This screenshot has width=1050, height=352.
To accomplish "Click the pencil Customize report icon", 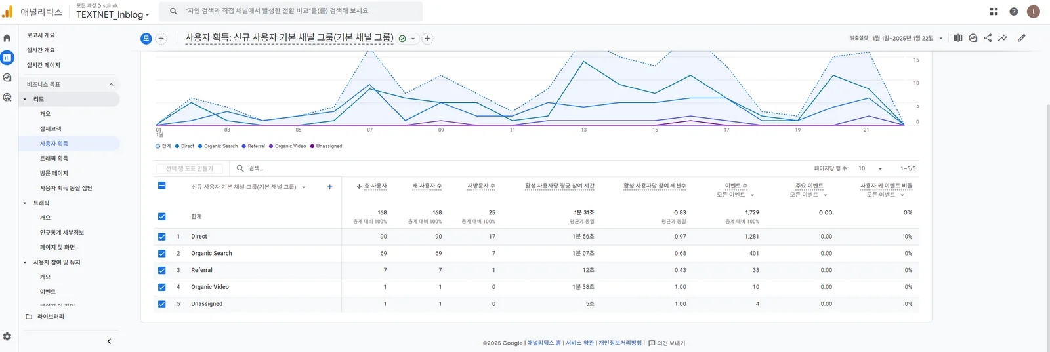I will [1021, 38].
